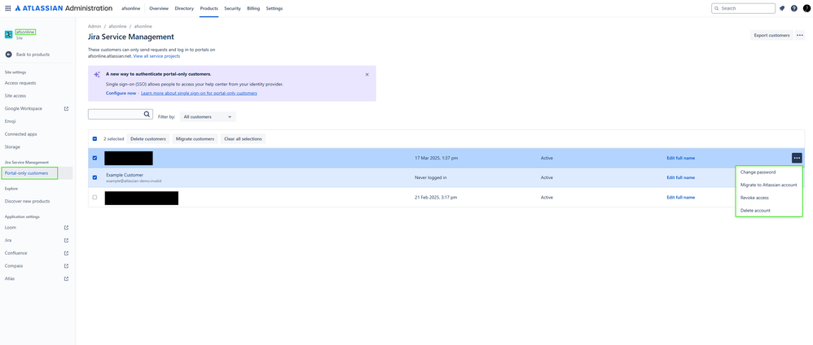Click the '17 Mar 2025, 1:37 pm' cell

(x=436, y=158)
